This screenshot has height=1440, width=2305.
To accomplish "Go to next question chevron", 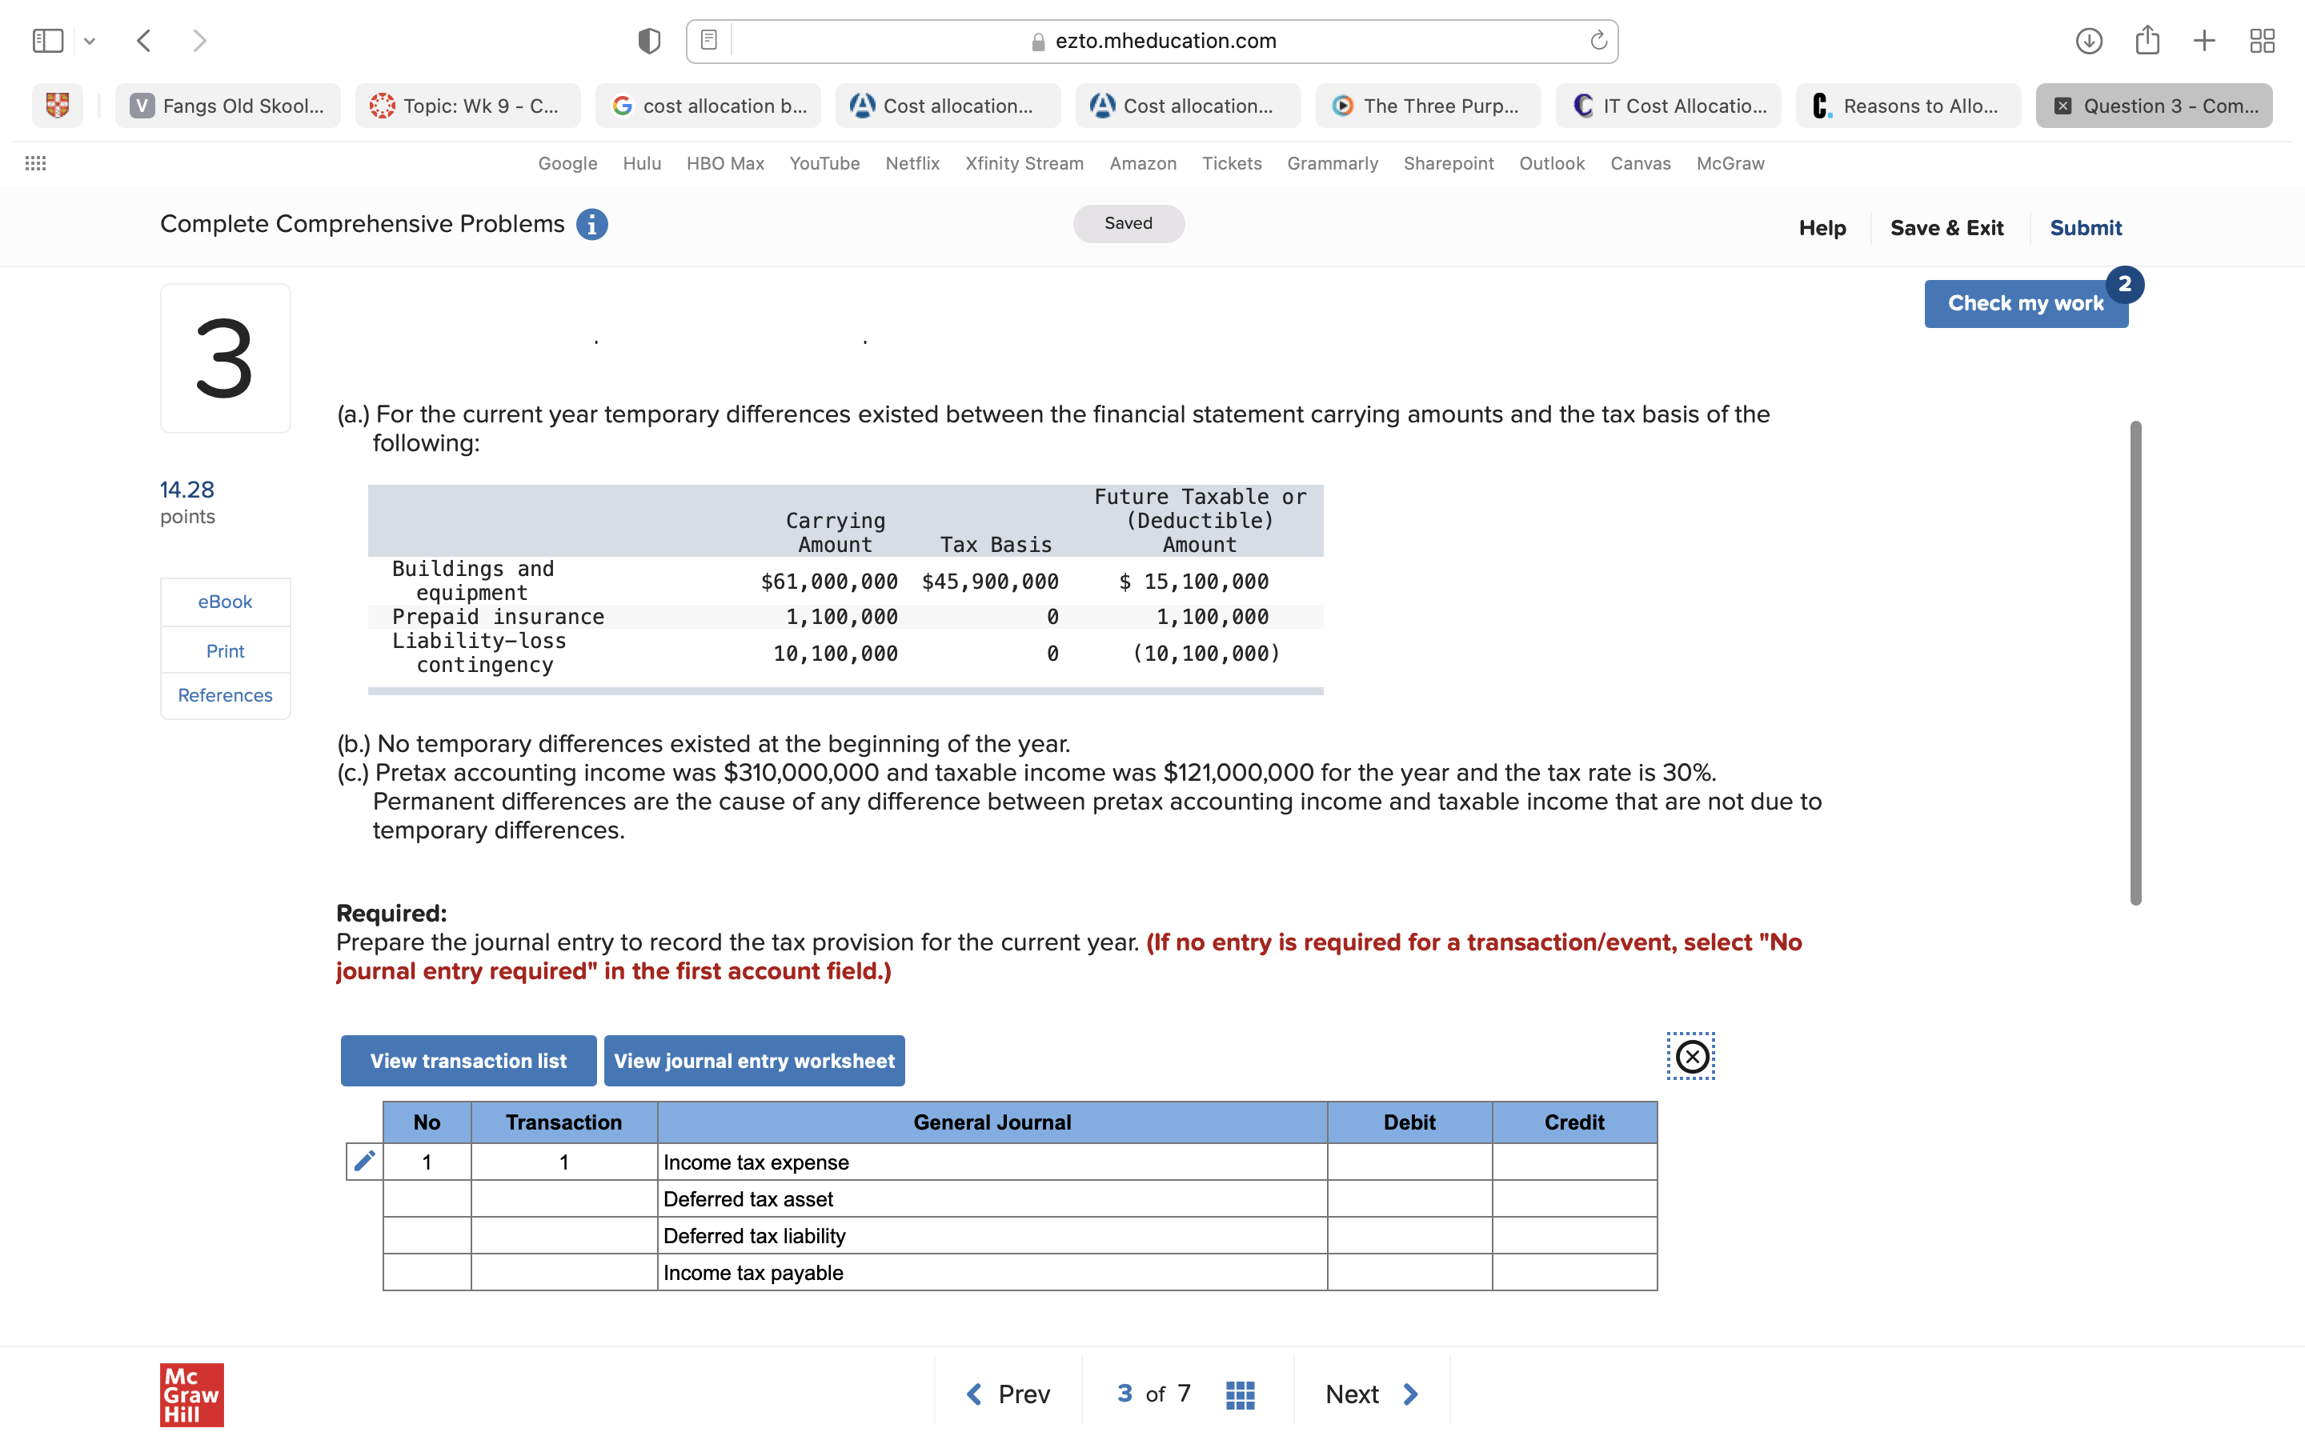I will pos(1411,1394).
